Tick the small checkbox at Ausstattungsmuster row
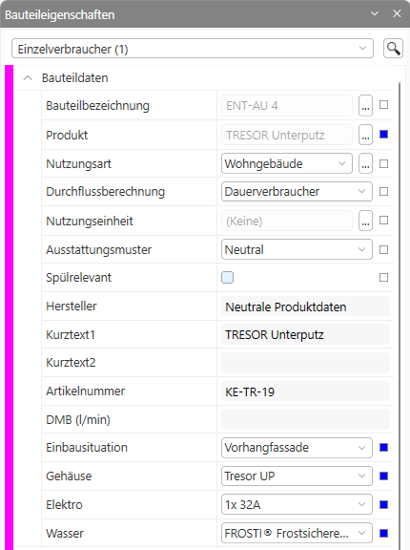This screenshot has height=550, width=410. (x=383, y=250)
